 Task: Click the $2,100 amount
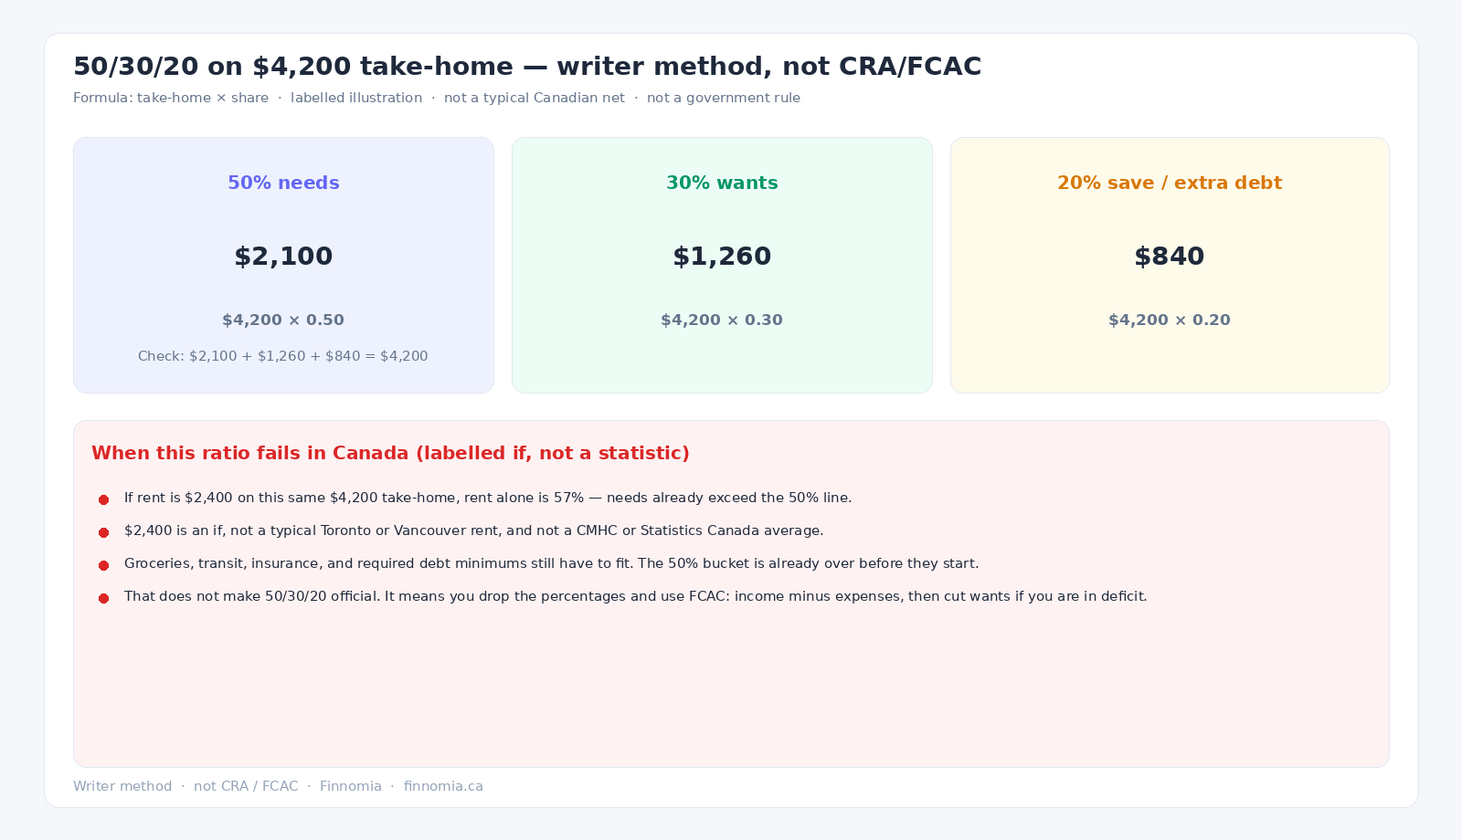tap(283, 257)
